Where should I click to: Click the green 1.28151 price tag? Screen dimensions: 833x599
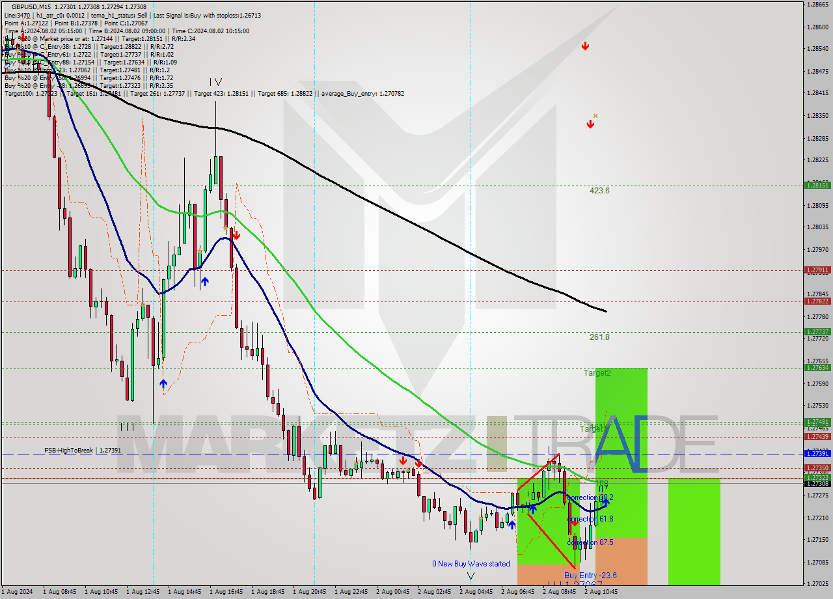817,185
